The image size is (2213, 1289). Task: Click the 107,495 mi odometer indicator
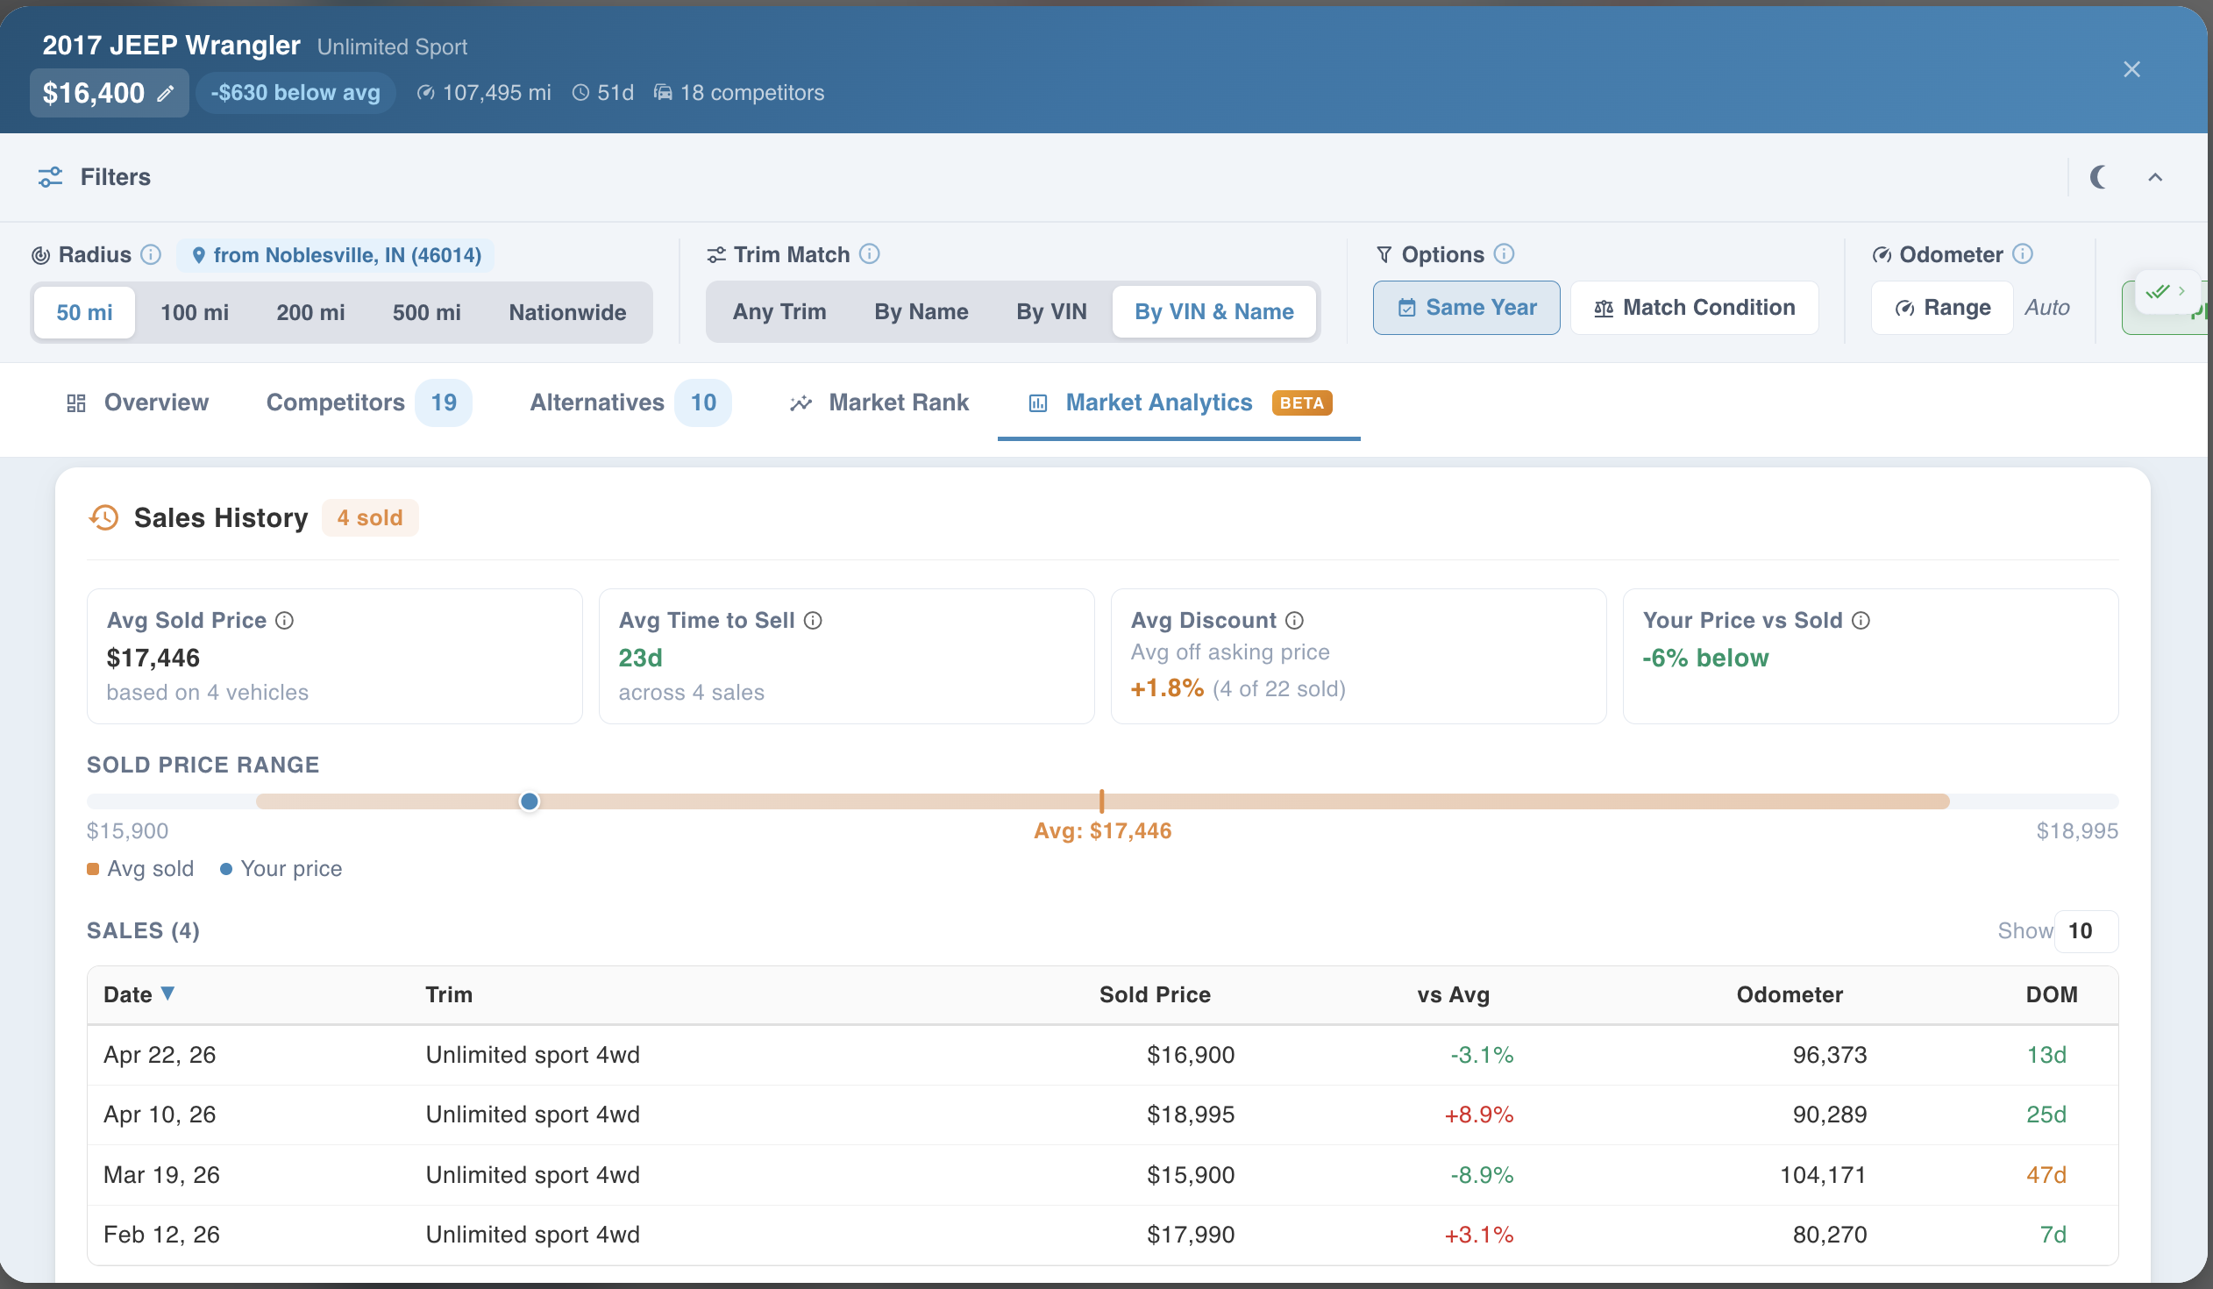coord(484,93)
